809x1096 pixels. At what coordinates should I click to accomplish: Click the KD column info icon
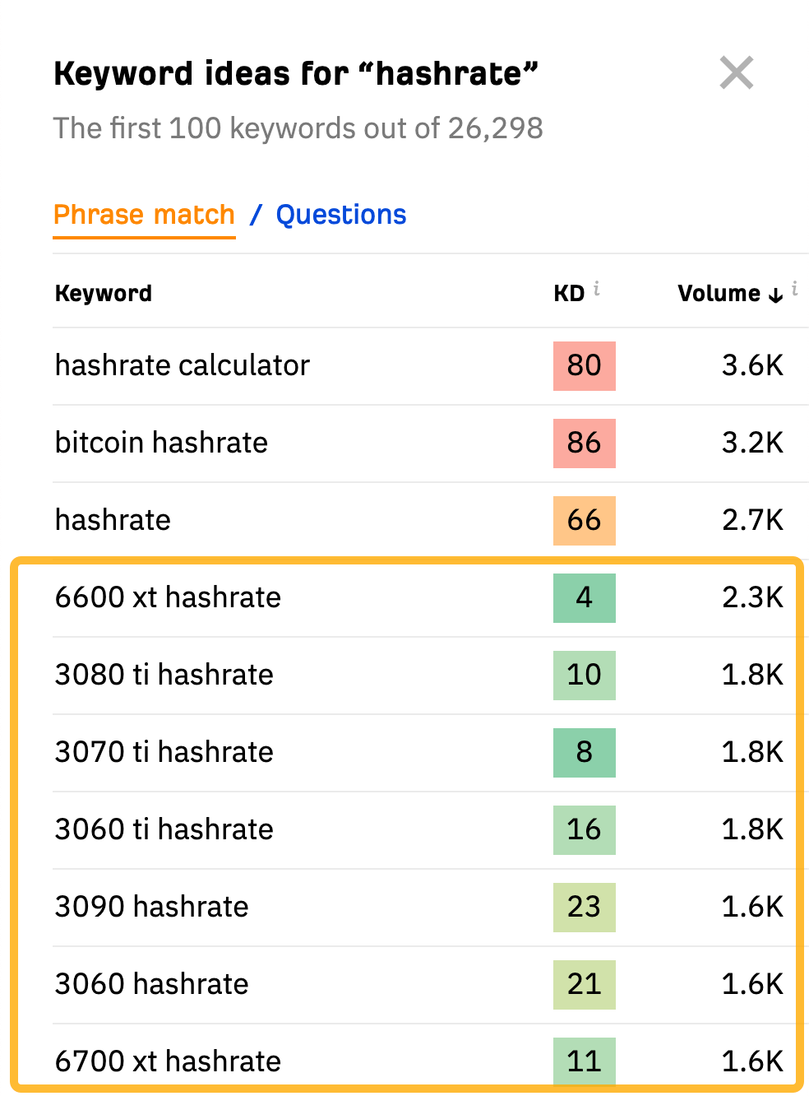[x=598, y=289]
